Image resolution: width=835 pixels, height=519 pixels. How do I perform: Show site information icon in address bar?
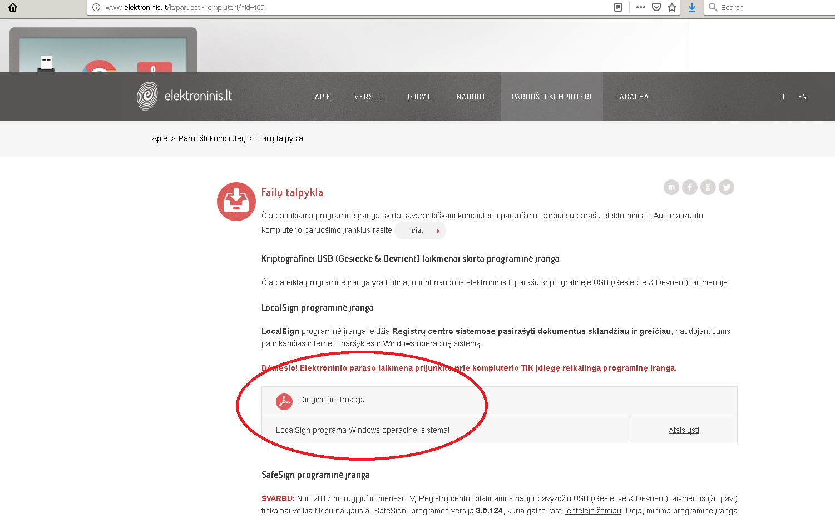tap(96, 7)
